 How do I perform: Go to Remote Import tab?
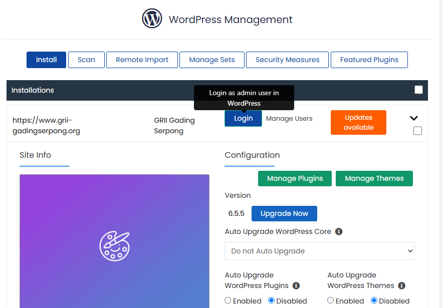tap(142, 60)
